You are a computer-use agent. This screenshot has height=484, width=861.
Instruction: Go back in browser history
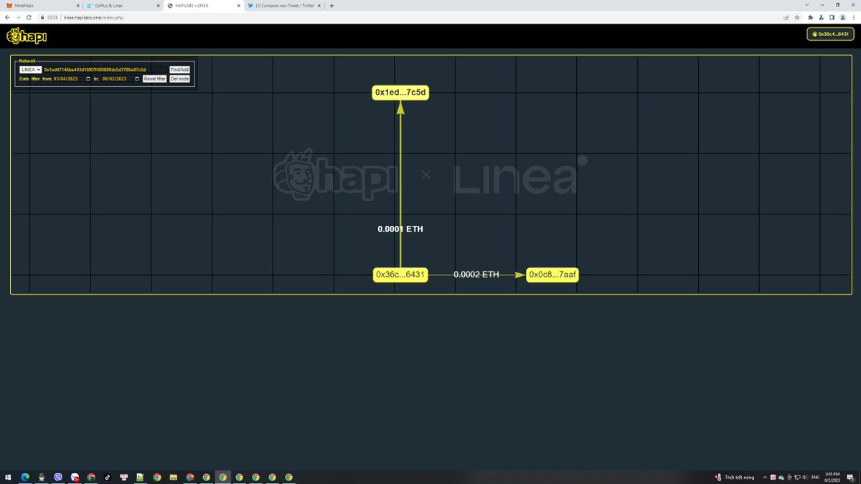coord(7,17)
